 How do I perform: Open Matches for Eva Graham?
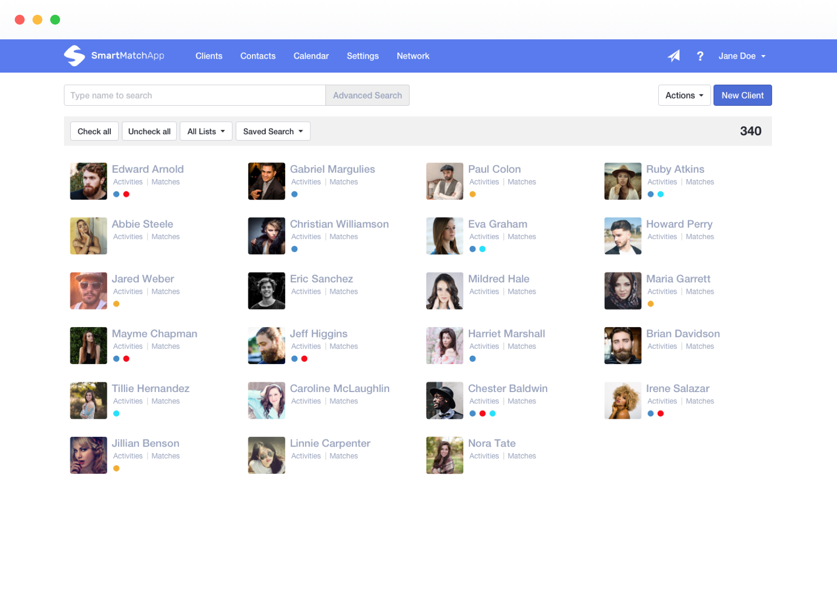click(x=521, y=237)
